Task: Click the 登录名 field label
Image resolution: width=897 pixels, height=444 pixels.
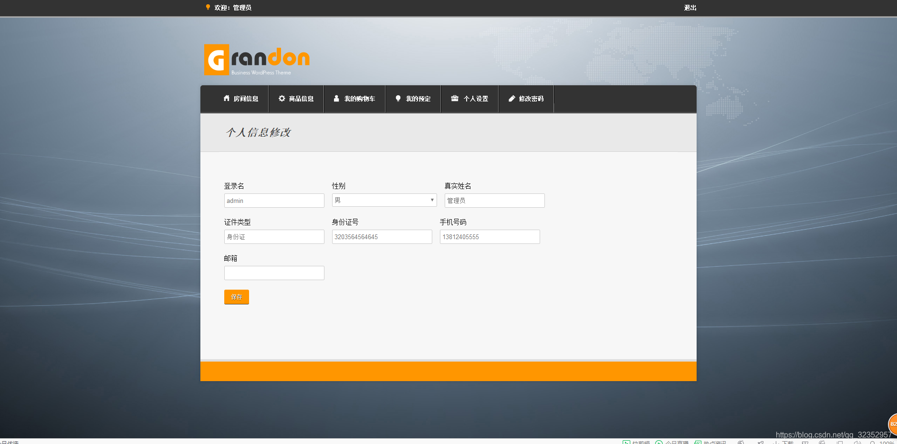Action: pos(234,186)
